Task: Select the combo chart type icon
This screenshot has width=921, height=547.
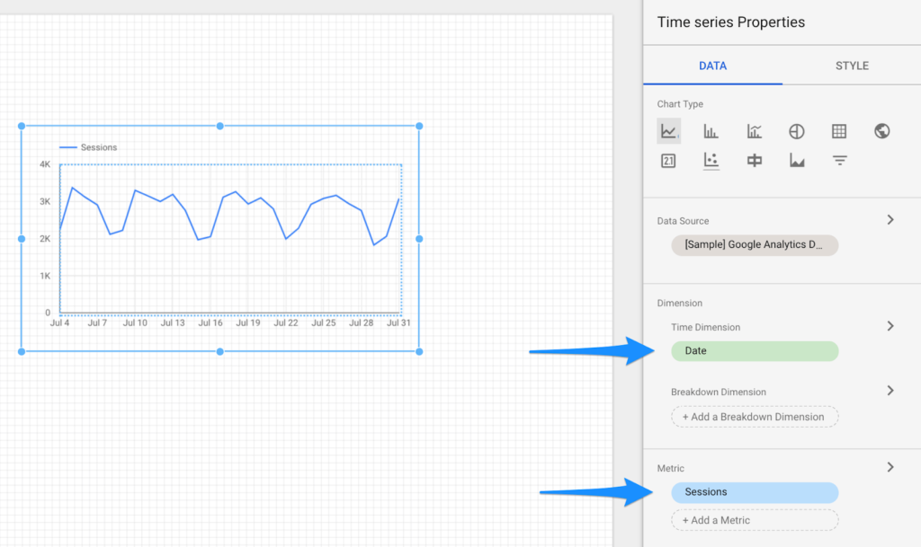Action: coord(755,131)
